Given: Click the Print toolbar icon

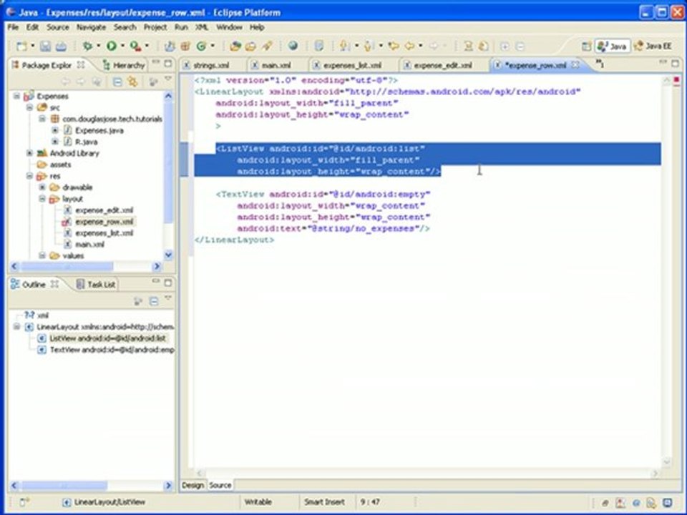Looking at the screenshot, I should coord(61,46).
